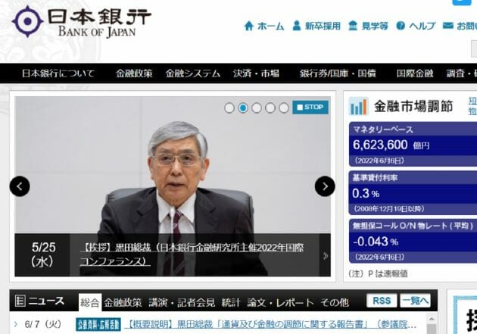
Task: Click the -0.043 % call rate value
Action: click(x=376, y=242)
